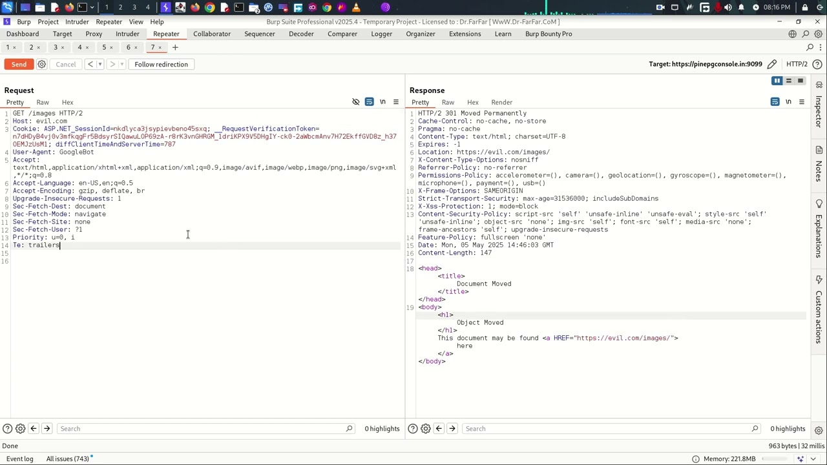Toggle response show newline characters

(788, 102)
